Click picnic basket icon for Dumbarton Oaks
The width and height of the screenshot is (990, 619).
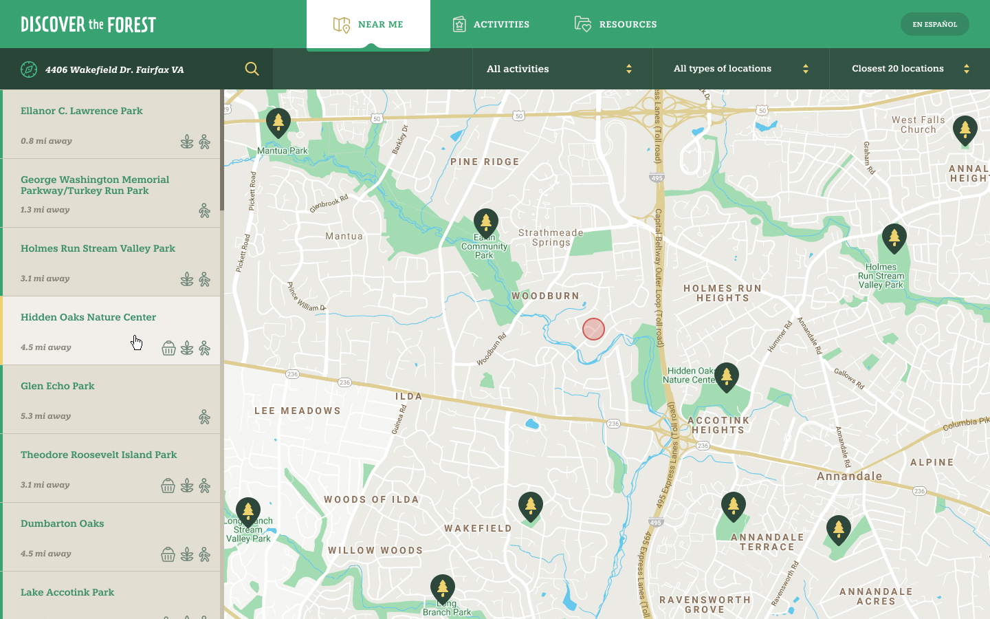pos(168,554)
